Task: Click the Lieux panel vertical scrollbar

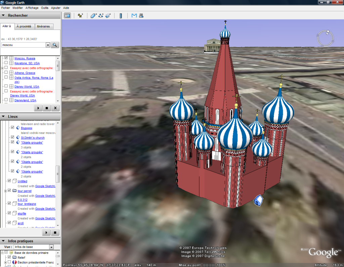Action: tap(58, 174)
